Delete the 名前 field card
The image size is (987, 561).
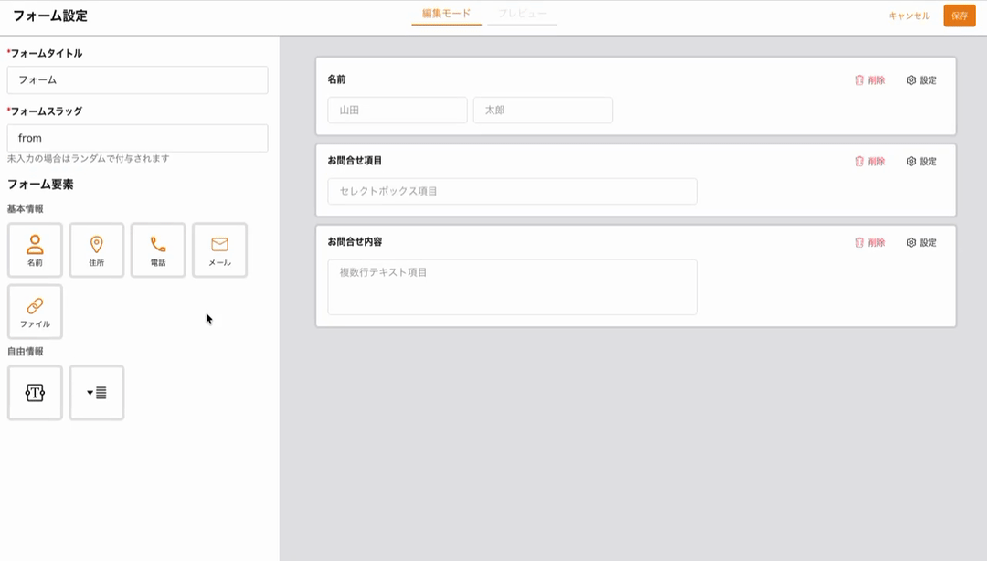(x=870, y=80)
